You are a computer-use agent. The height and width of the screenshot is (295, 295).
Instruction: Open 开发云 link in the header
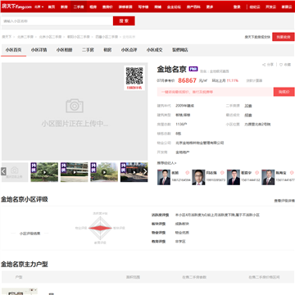tap(271, 7)
